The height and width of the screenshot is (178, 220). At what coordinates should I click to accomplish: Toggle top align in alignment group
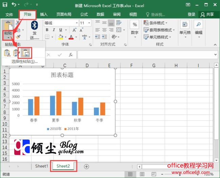[x=97, y=23]
